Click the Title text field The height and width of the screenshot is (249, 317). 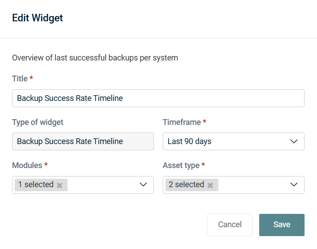(158, 98)
